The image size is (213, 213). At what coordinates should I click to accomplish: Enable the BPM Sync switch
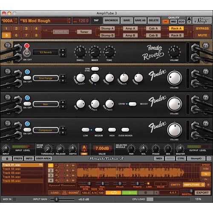point(95,69)
